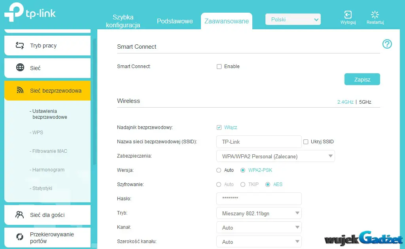This screenshot has height=249, width=405.
Task: Select the Auto radio button for Wersja
Action: [x=219, y=170]
